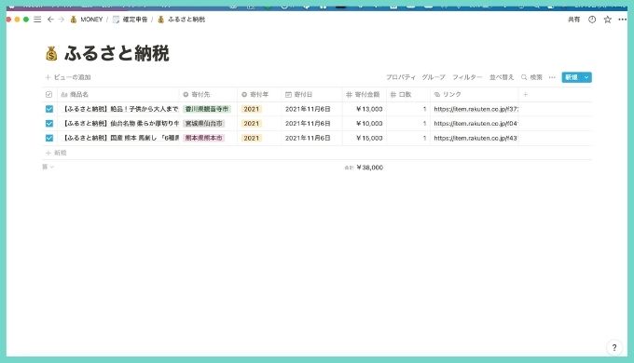Open rakuten link ending in 37

click(475, 109)
